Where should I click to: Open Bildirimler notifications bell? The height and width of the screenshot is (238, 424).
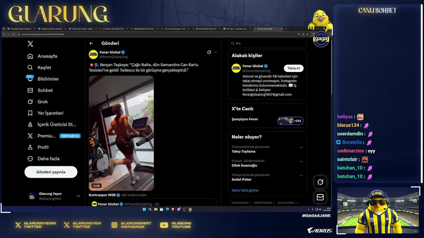[x=43, y=79]
